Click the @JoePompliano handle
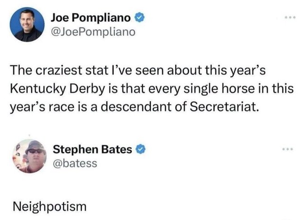 click(93, 32)
